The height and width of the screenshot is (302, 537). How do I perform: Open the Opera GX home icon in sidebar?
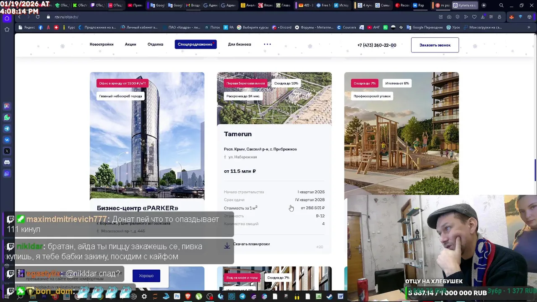coord(7,18)
